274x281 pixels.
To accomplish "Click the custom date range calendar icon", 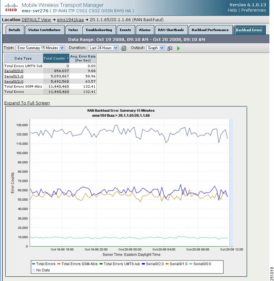I will pos(124,48).
